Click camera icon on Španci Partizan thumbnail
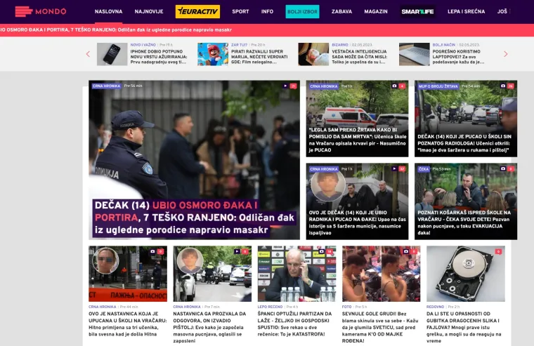 click(322, 251)
